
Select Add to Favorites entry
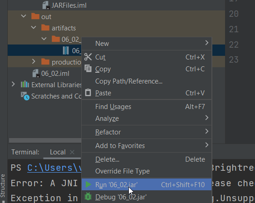coord(147,146)
